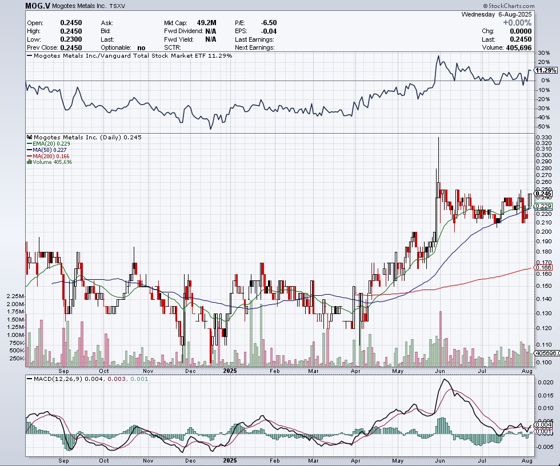Click the P/E value -6.50
Viewport: 560px width, 466px height.
268,23
